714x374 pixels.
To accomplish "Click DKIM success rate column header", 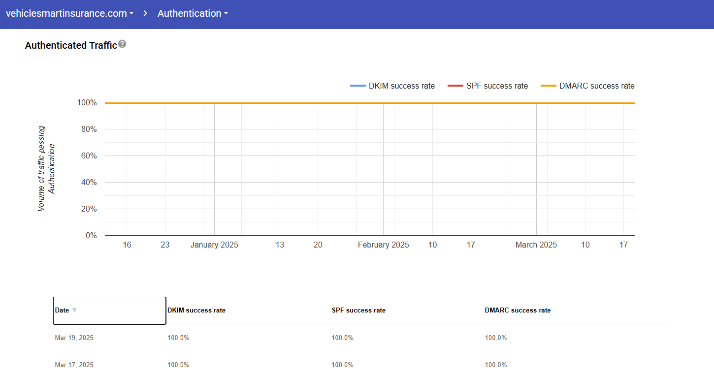I will (x=196, y=311).
